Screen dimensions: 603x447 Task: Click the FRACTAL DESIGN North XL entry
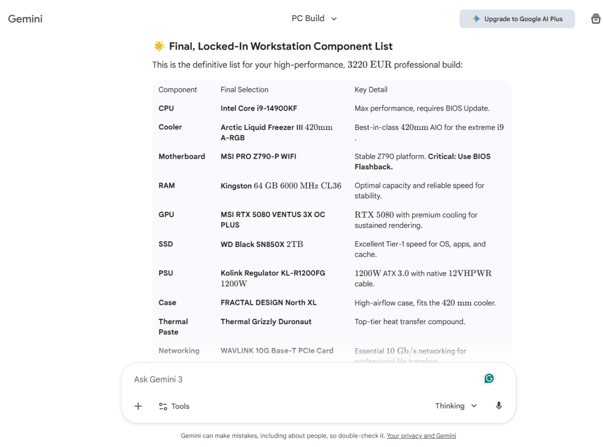pyautogui.click(x=269, y=302)
